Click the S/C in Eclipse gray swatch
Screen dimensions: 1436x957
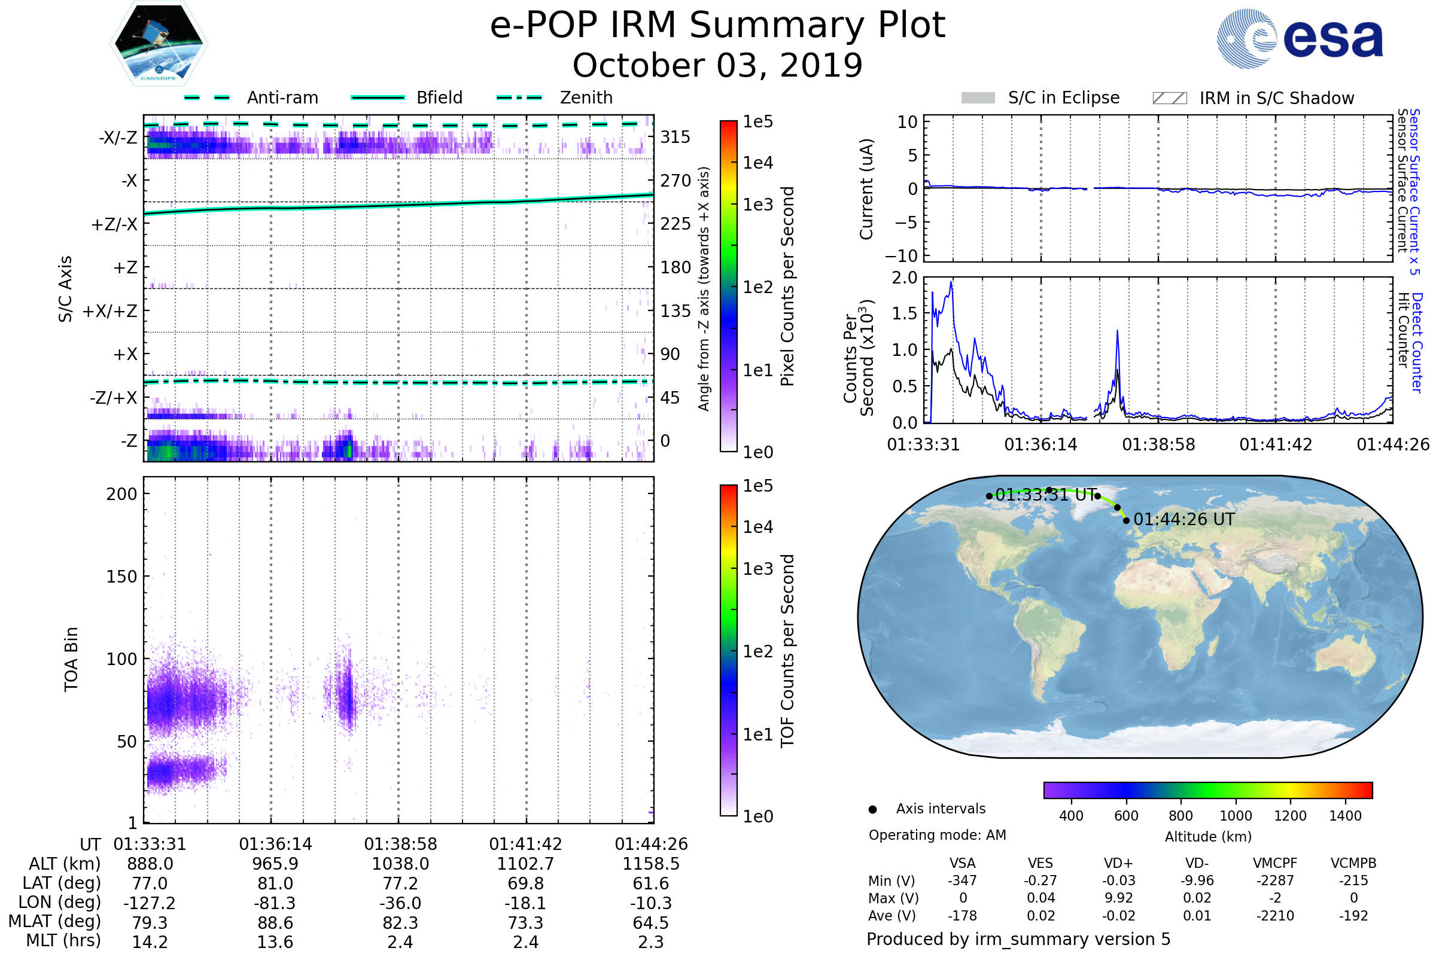[978, 98]
